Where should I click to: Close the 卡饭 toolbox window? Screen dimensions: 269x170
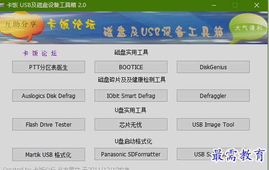257,5
